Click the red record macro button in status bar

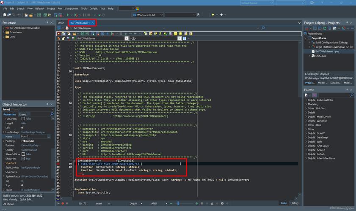coord(63,203)
